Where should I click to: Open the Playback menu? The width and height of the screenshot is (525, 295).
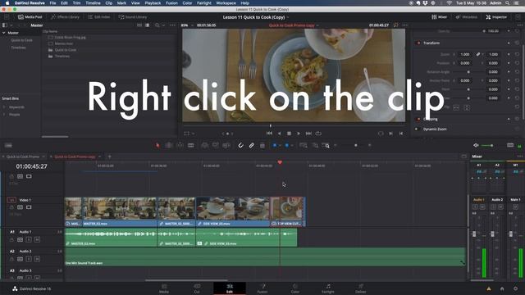(153, 3)
